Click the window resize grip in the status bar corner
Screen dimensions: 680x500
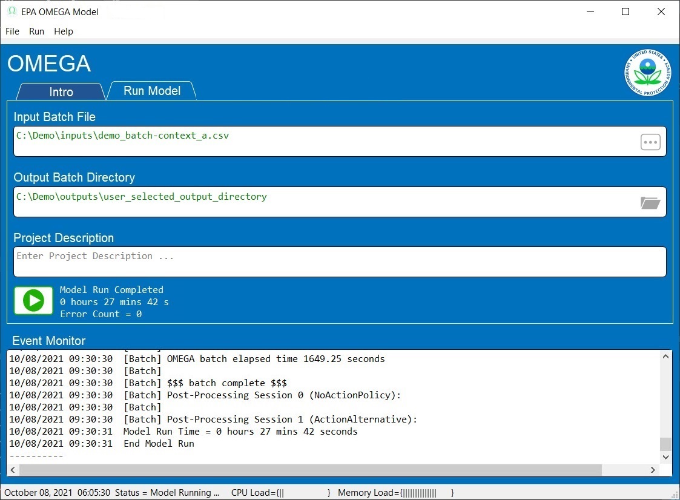[675, 495]
